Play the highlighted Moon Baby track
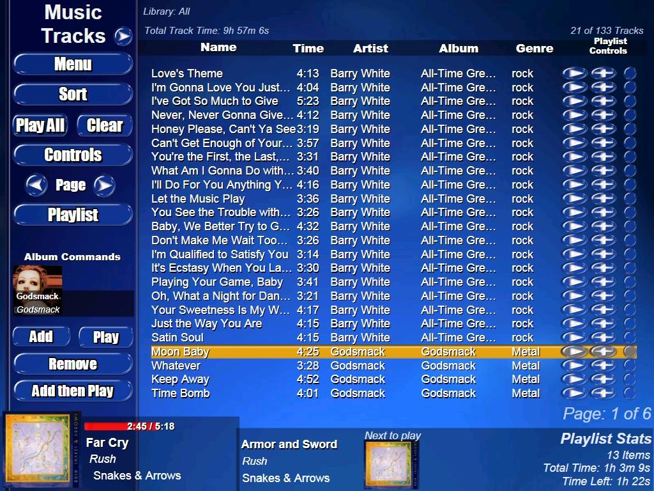The image size is (654, 491). click(x=575, y=352)
